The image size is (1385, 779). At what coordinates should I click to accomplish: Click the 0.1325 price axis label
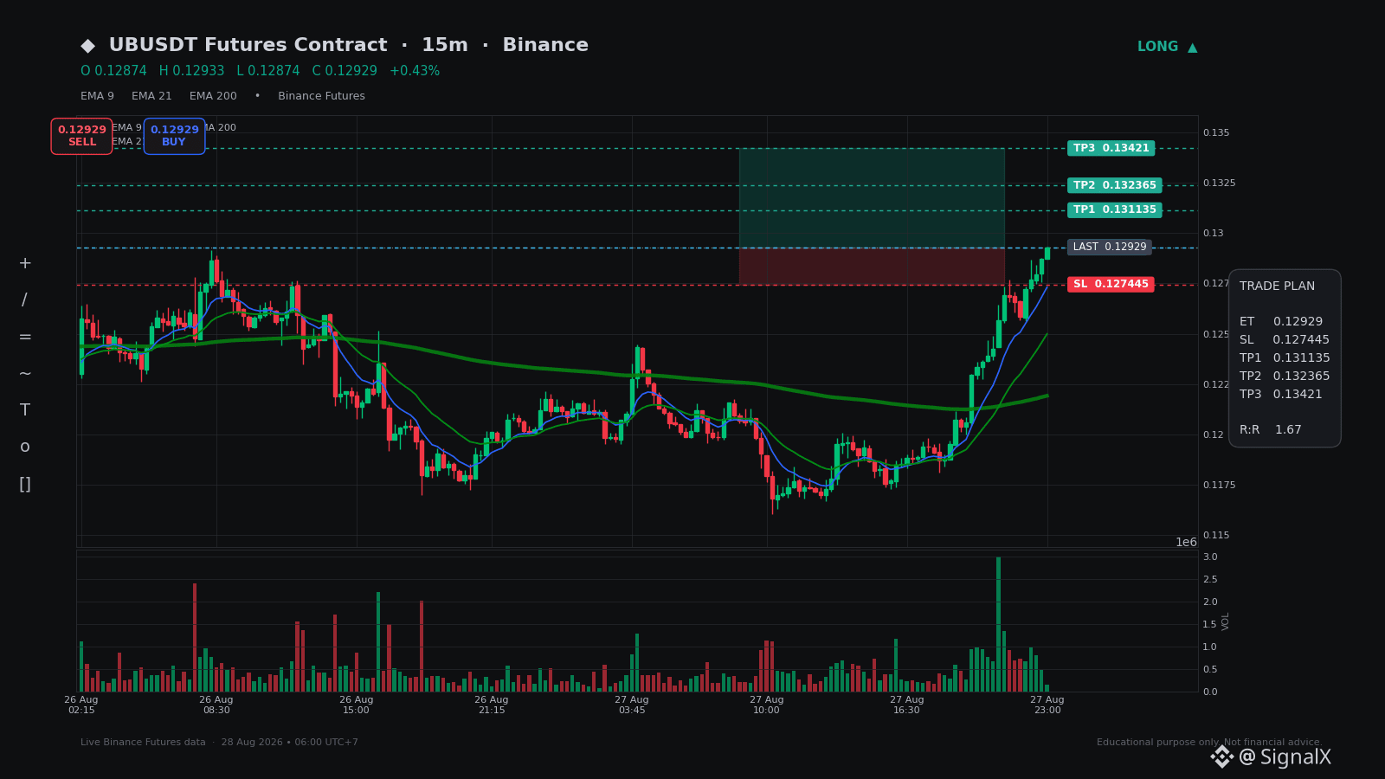point(1220,183)
